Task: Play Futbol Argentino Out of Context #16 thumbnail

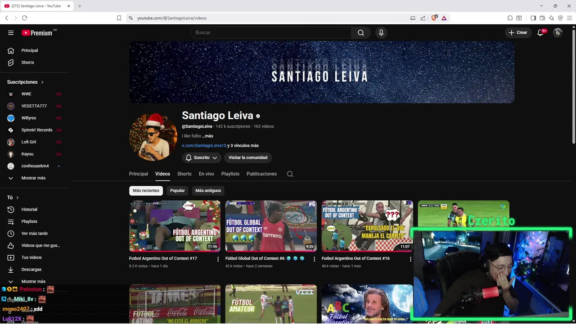Action: coord(367,226)
